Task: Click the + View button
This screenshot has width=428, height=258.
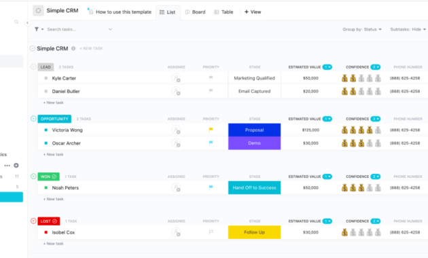Action: pos(253,12)
